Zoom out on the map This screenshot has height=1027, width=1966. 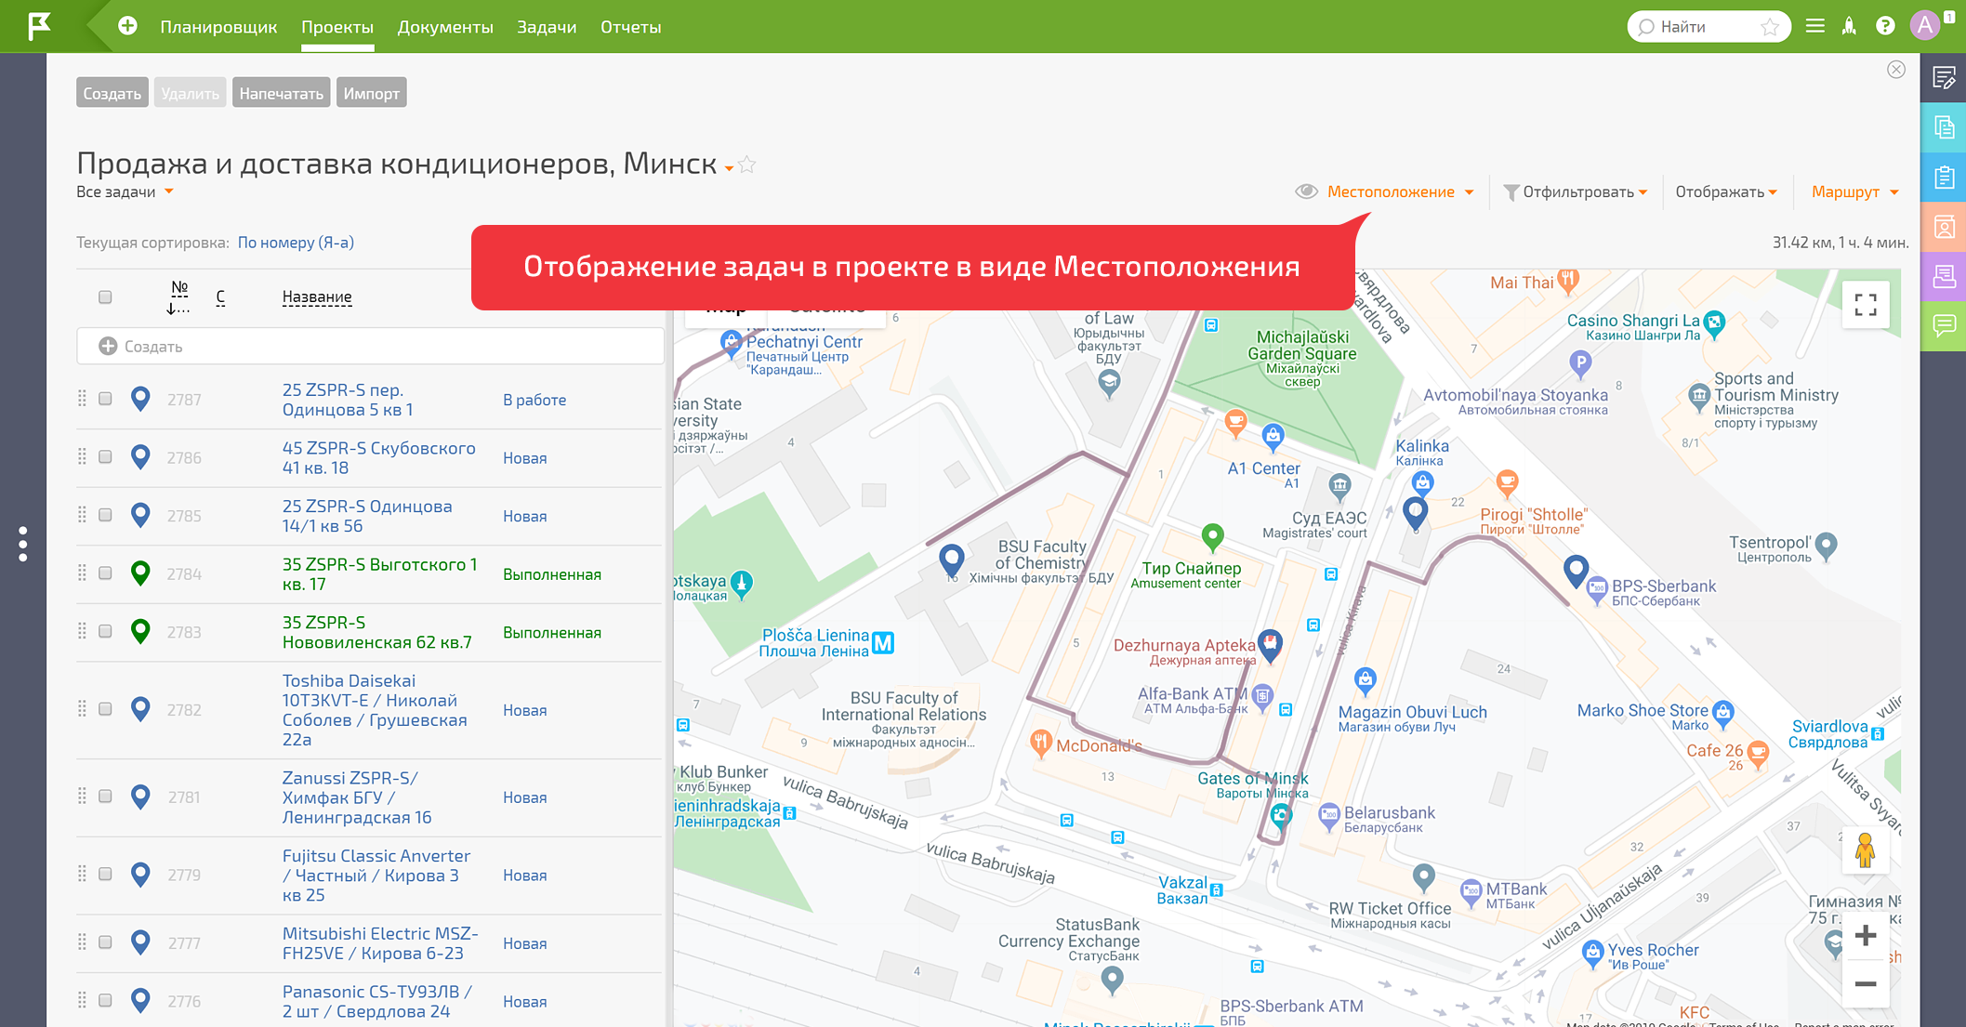coord(1866,983)
